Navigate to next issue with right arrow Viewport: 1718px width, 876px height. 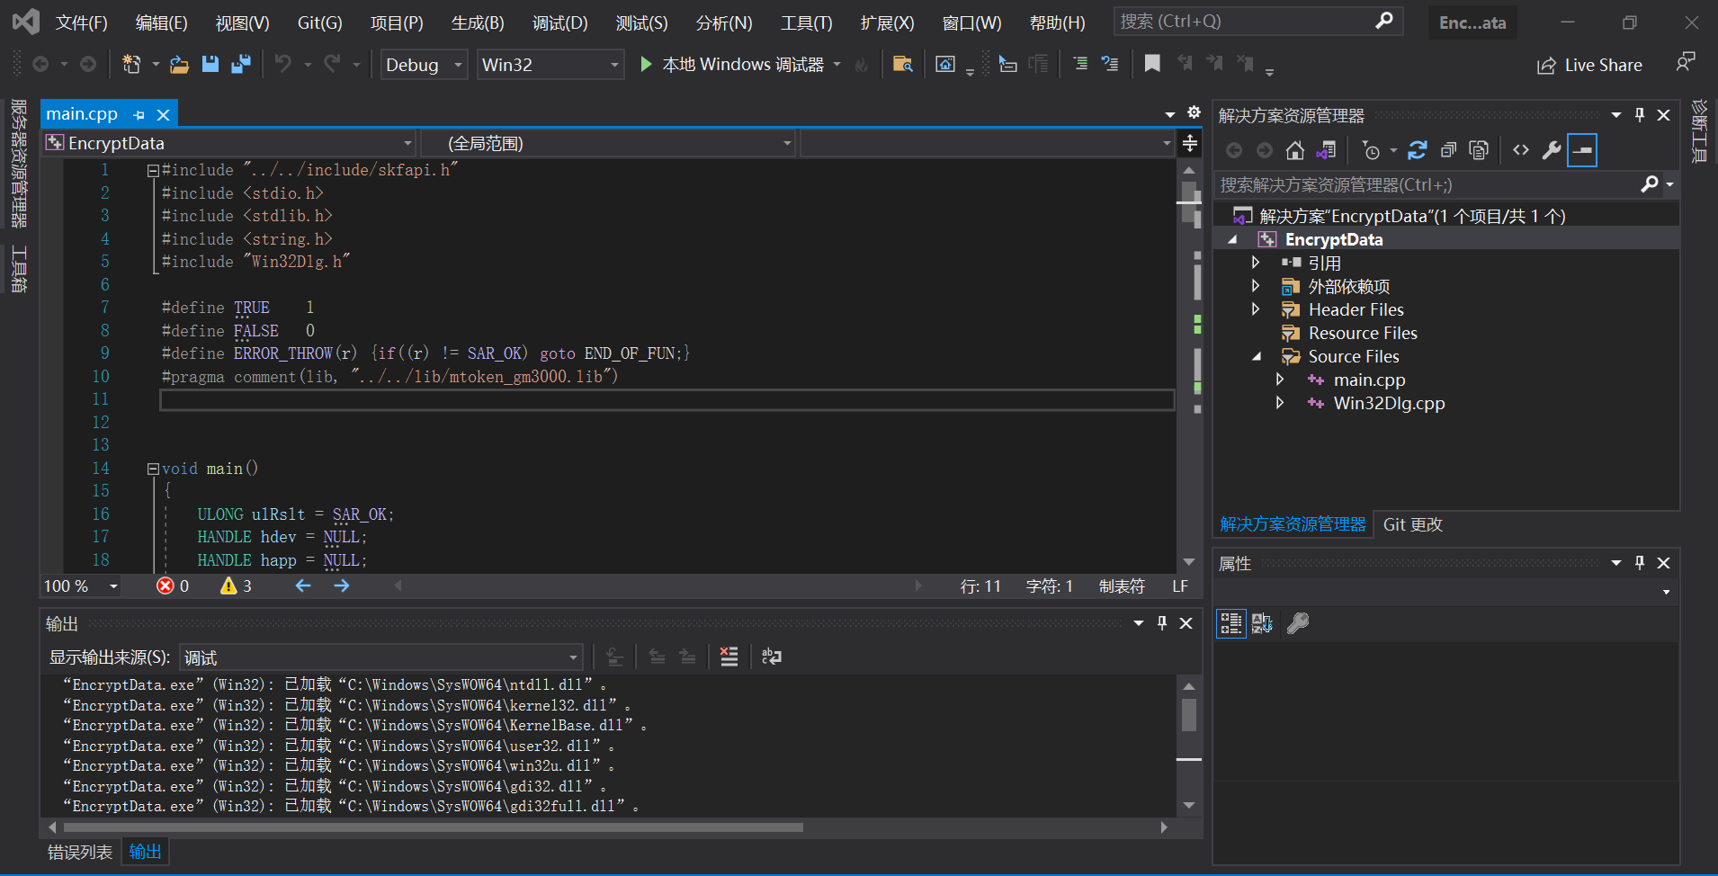point(342,586)
